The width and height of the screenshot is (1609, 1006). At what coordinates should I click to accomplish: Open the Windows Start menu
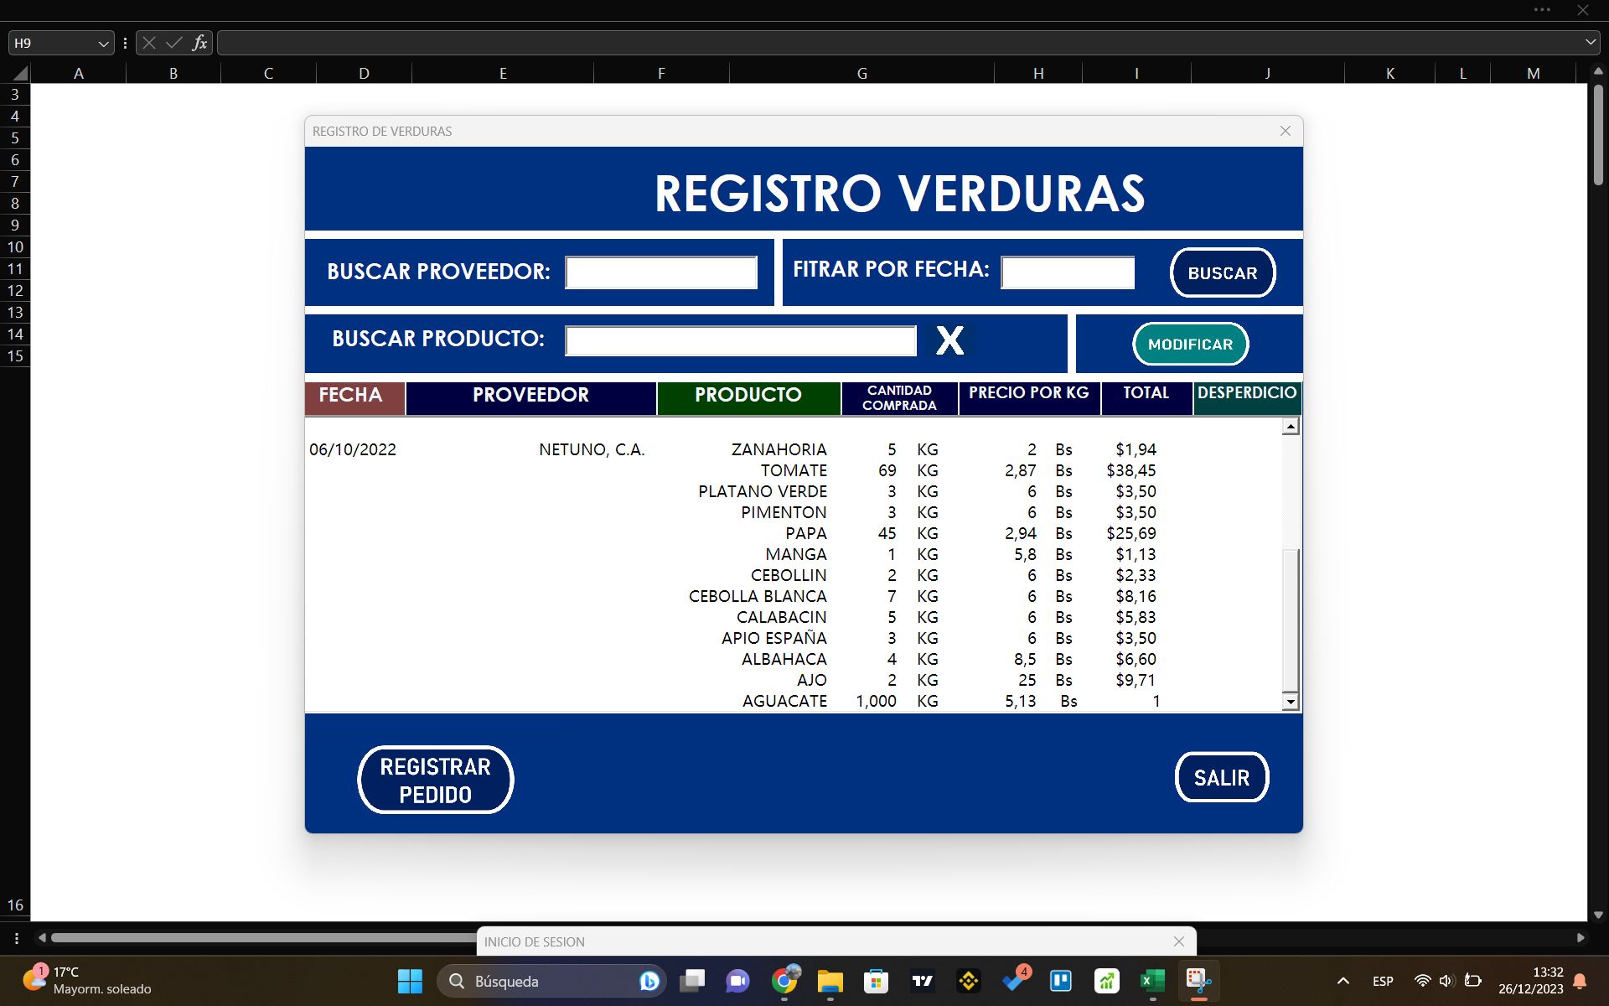tap(409, 981)
